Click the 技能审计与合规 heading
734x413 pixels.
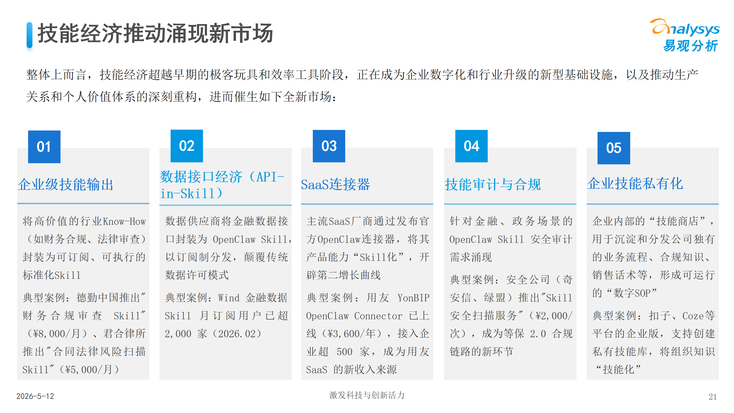tap(493, 184)
